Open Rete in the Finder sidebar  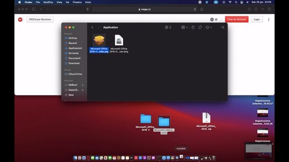tap(71, 95)
